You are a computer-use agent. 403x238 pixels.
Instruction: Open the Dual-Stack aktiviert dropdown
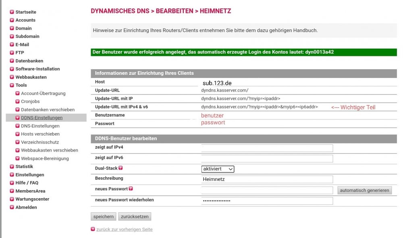[218, 169]
